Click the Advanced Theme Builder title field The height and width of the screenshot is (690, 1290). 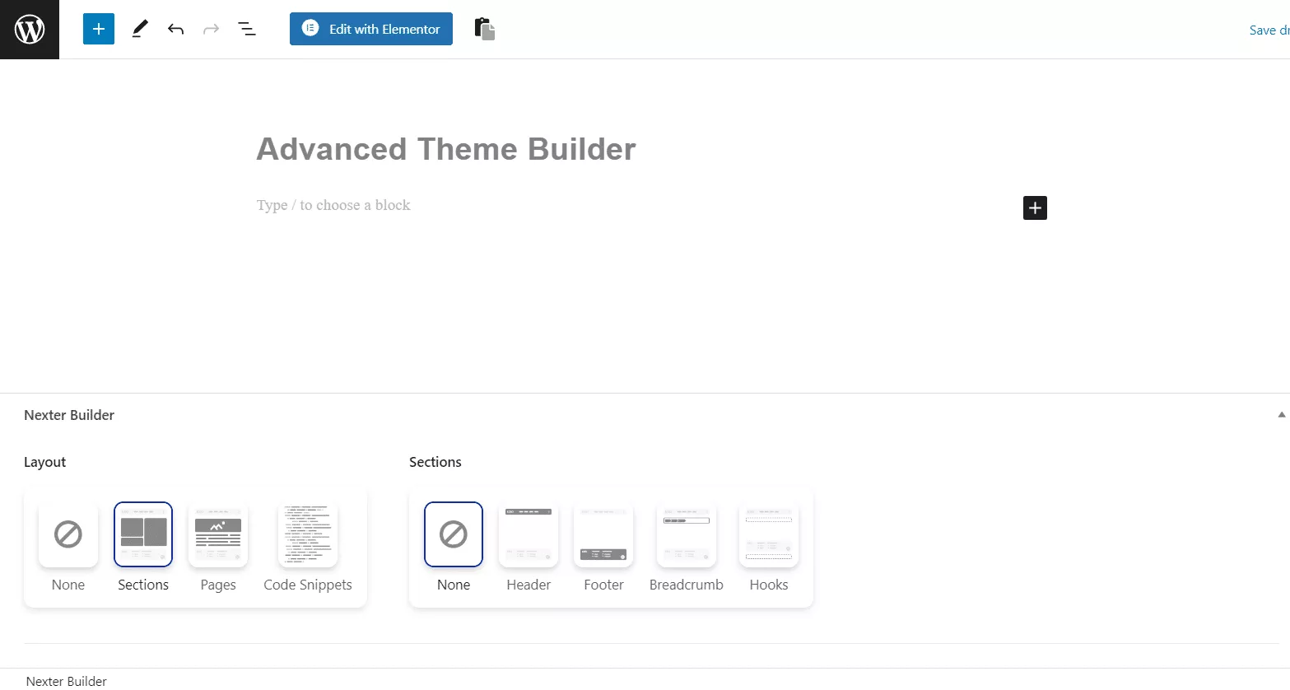[x=446, y=149]
